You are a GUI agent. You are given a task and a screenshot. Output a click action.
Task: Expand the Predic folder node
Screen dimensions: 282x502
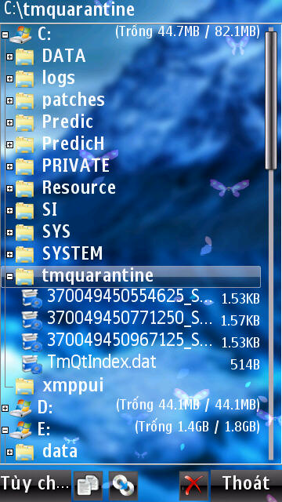coord(10,122)
